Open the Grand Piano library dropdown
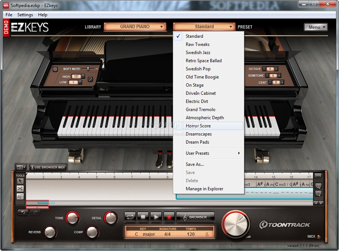Viewport: 339px width, 251px height. pos(135,27)
